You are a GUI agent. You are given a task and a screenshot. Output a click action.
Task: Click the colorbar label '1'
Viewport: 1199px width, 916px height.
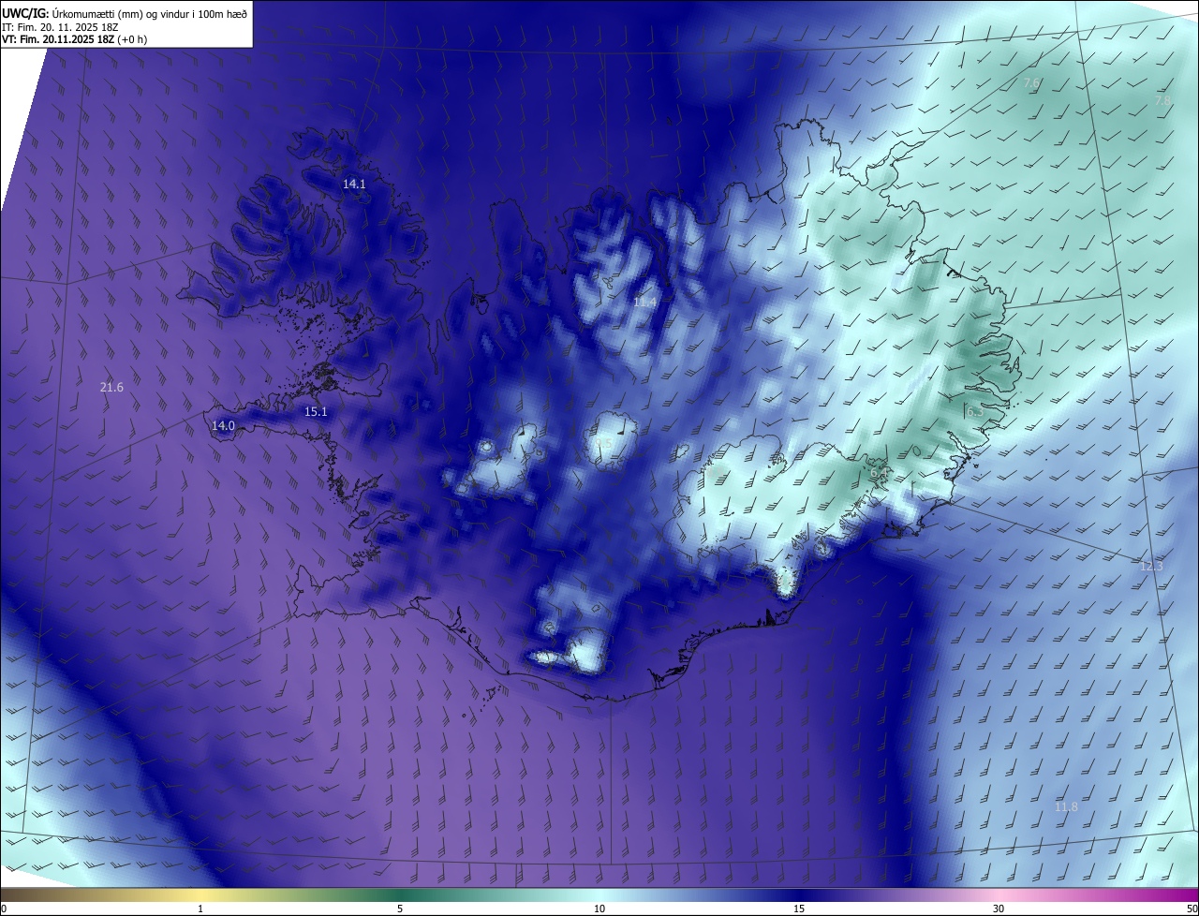(x=200, y=909)
